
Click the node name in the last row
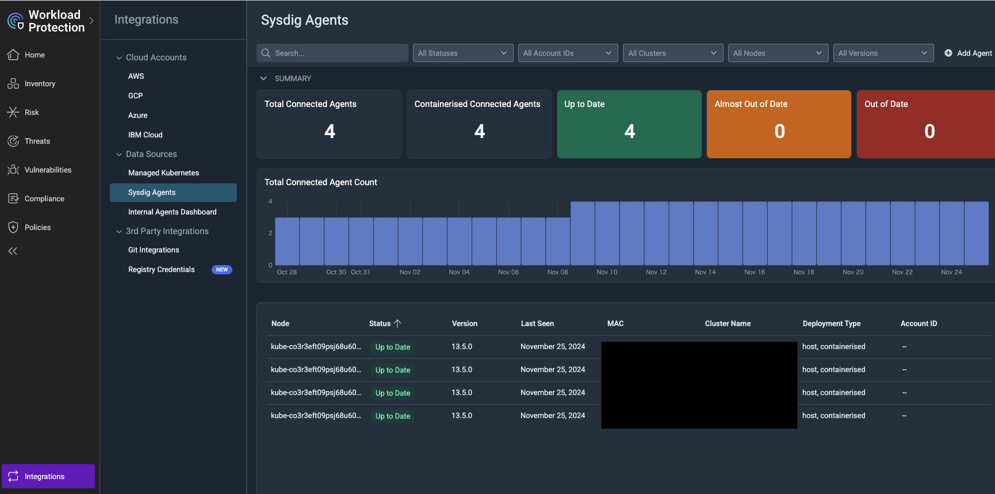(x=316, y=415)
